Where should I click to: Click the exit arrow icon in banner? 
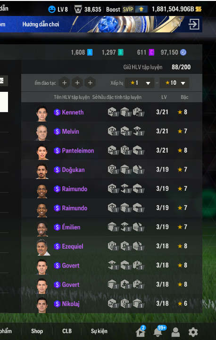point(194,24)
